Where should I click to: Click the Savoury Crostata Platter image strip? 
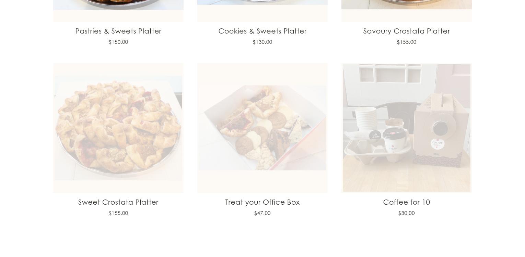click(407, 11)
